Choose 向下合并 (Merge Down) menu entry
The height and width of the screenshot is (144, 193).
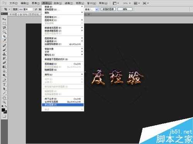(63, 99)
